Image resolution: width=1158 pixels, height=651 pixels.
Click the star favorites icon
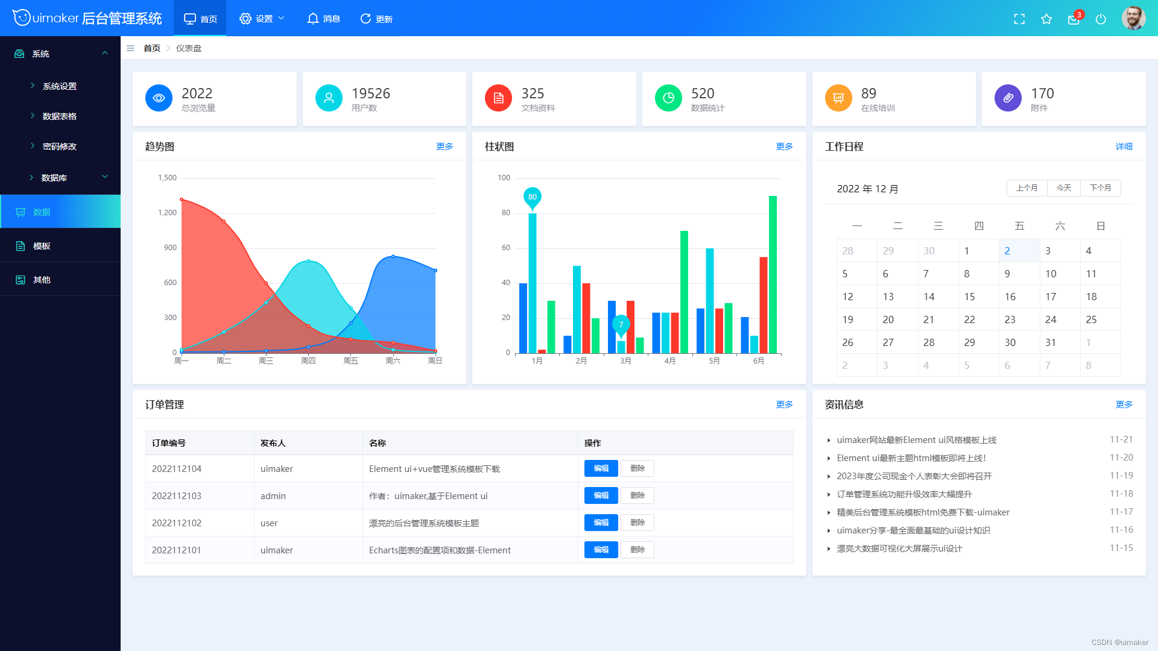[1046, 19]
